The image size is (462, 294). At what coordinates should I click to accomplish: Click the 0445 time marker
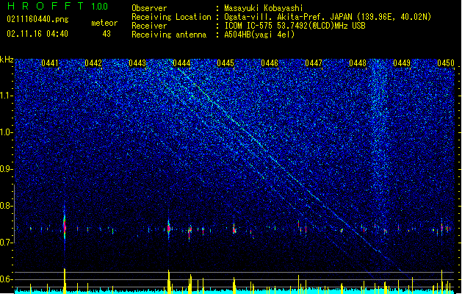[x=225, y=63]
